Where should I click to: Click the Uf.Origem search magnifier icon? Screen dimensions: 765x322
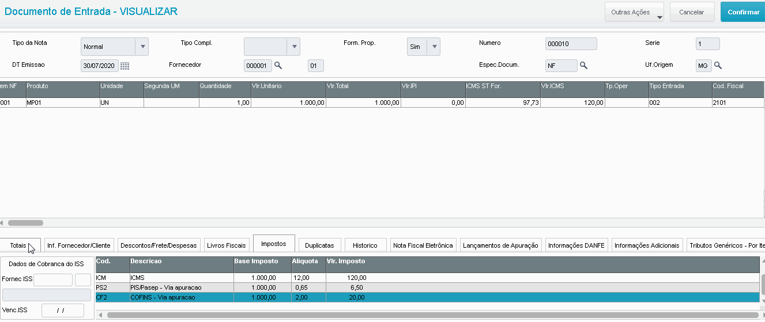click(x=718, y=66)
